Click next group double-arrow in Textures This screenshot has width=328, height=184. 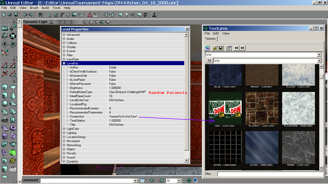coord(242,48)
